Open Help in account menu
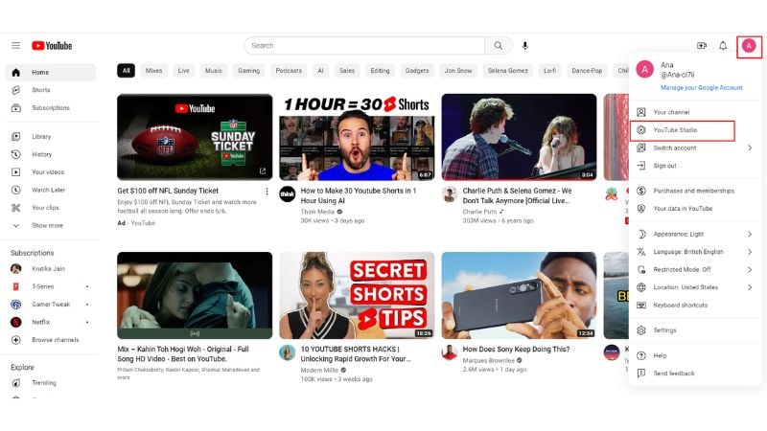 coord(695,355)
